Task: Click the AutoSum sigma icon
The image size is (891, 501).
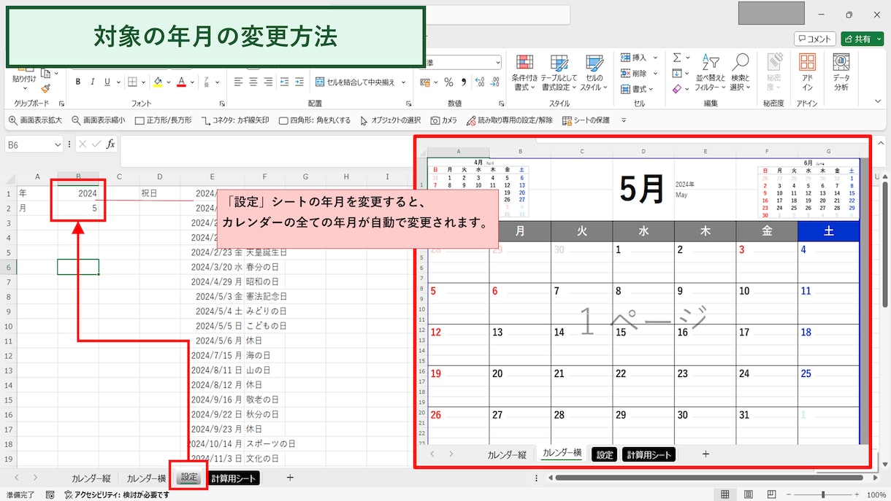Action: [676, 58]
